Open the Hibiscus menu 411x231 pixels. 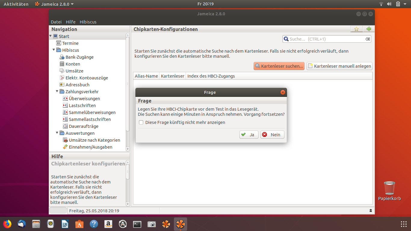click(x=88, y=22)
